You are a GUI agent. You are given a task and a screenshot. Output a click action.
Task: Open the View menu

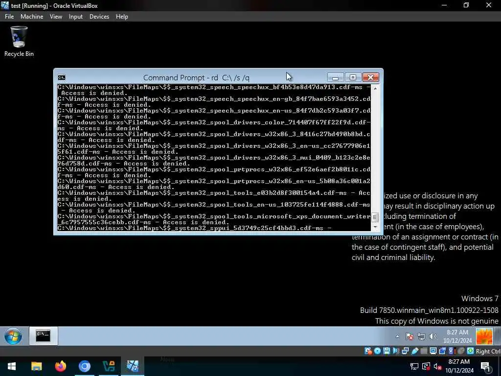56,17
